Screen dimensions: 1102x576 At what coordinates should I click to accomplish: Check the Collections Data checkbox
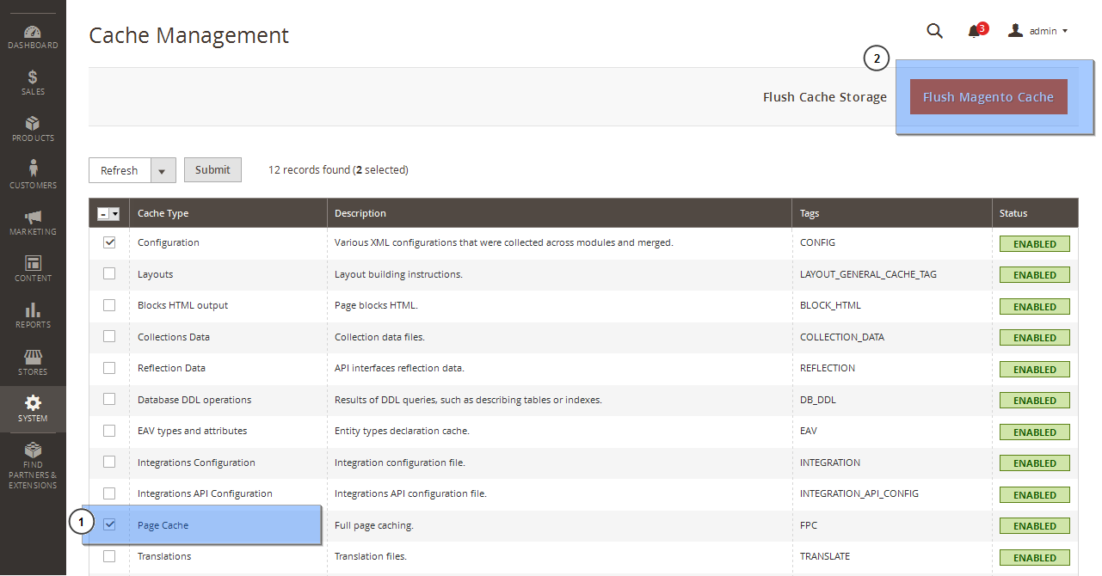[109, 336]
